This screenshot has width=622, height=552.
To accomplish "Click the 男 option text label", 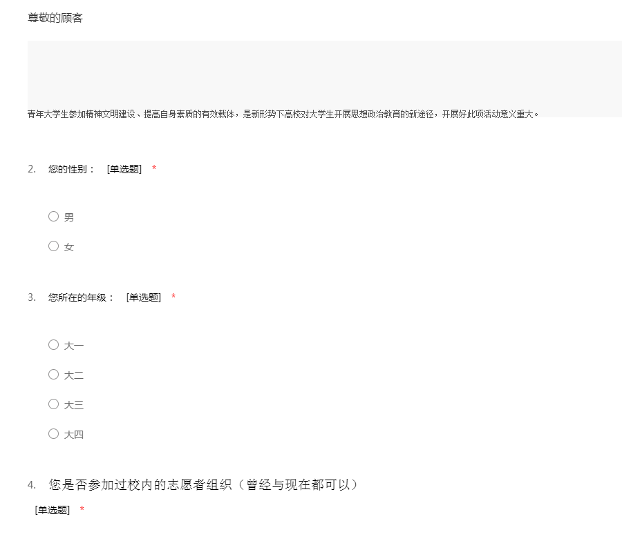I will click(69, 217).
